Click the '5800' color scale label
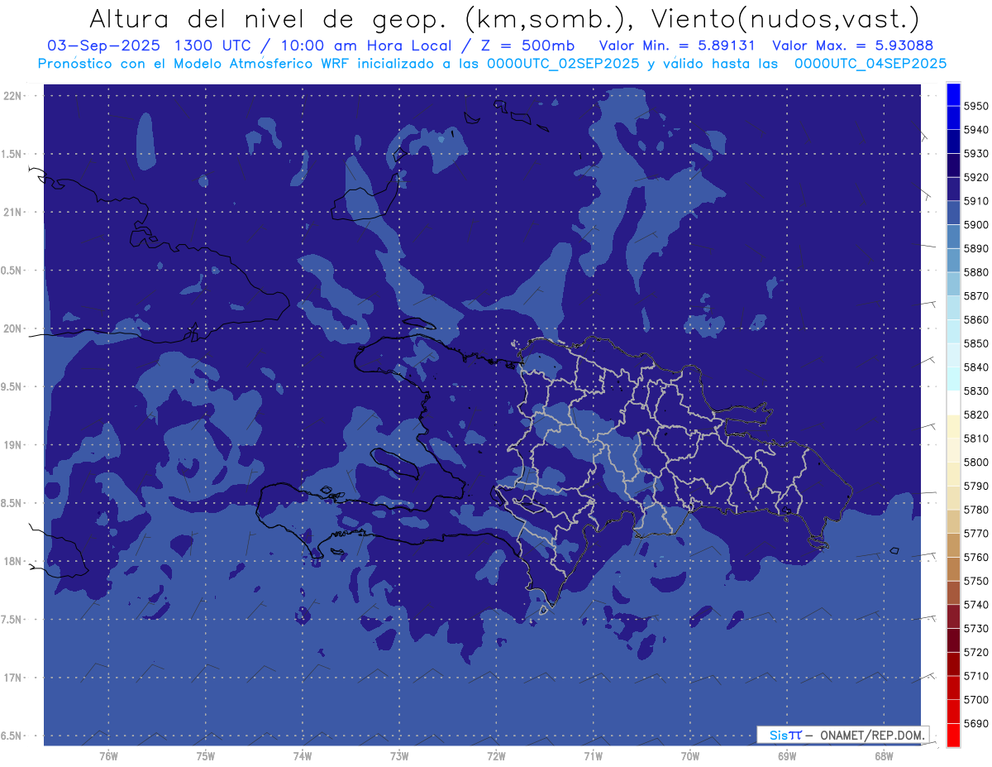 [x=975, y=462]
